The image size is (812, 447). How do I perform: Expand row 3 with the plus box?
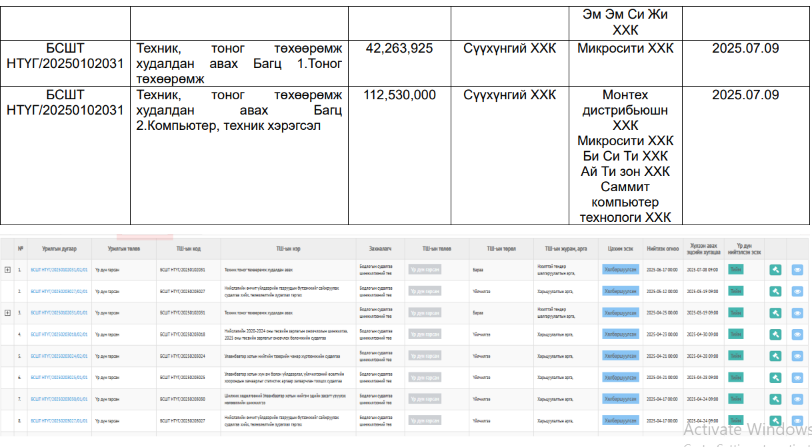tap(7, 312)
